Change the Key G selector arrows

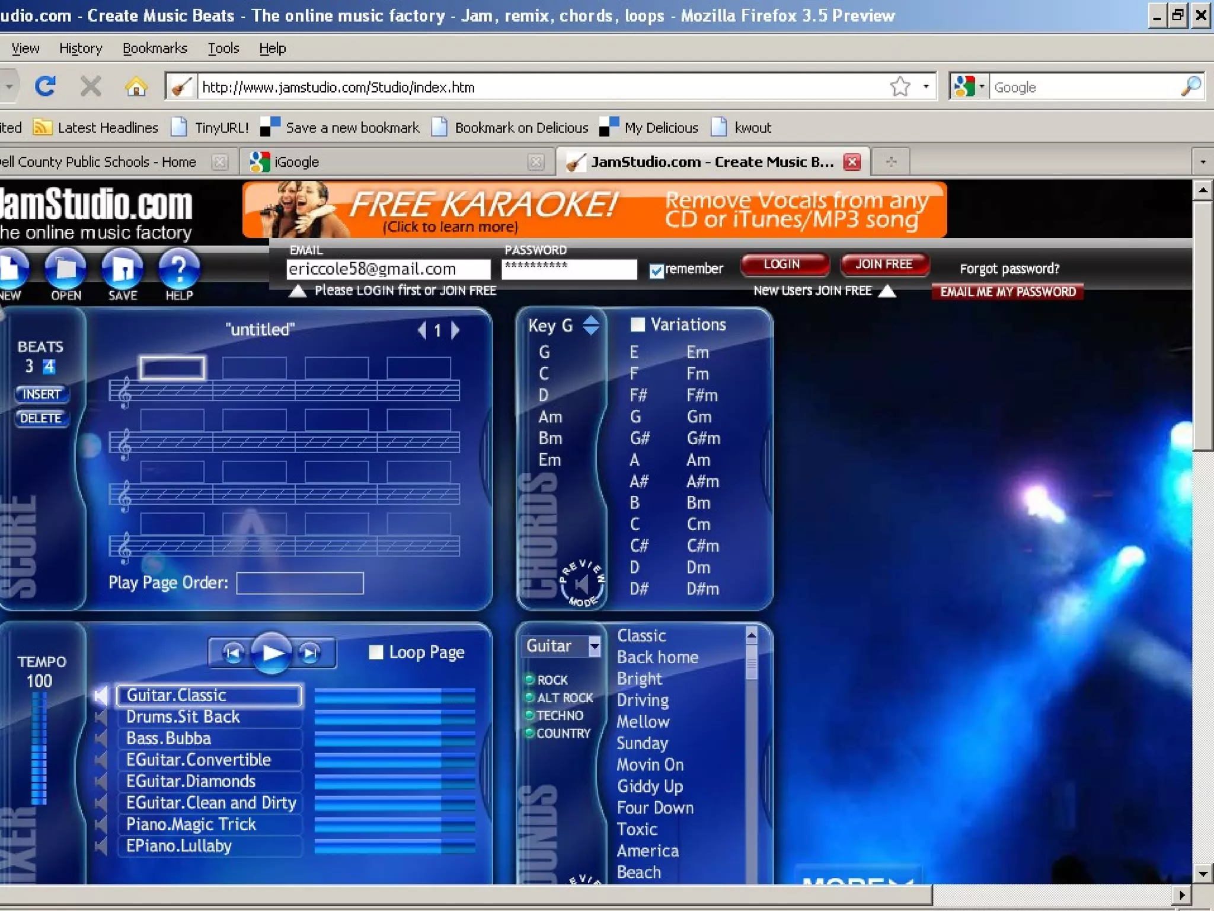[x=591, y=325]
